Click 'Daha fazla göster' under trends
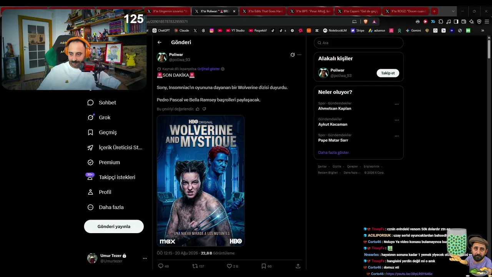 [334, 152]
